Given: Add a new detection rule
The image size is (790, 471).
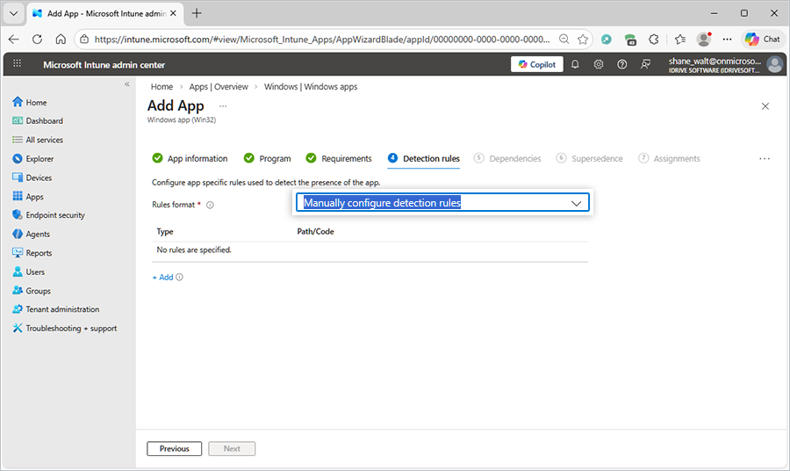Looking at the screenshot, I should (x=162, y=277).
